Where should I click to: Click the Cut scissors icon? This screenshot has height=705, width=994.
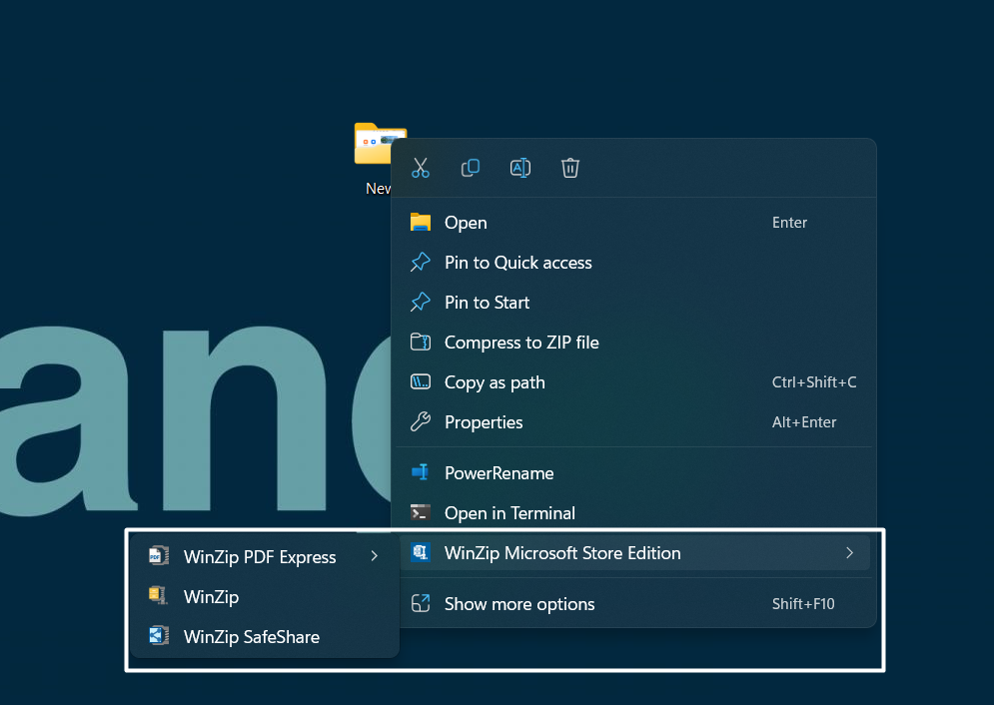point(421,168)
